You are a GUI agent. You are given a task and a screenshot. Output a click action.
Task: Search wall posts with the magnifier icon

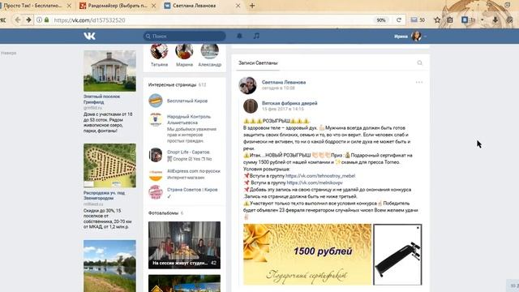419,63
